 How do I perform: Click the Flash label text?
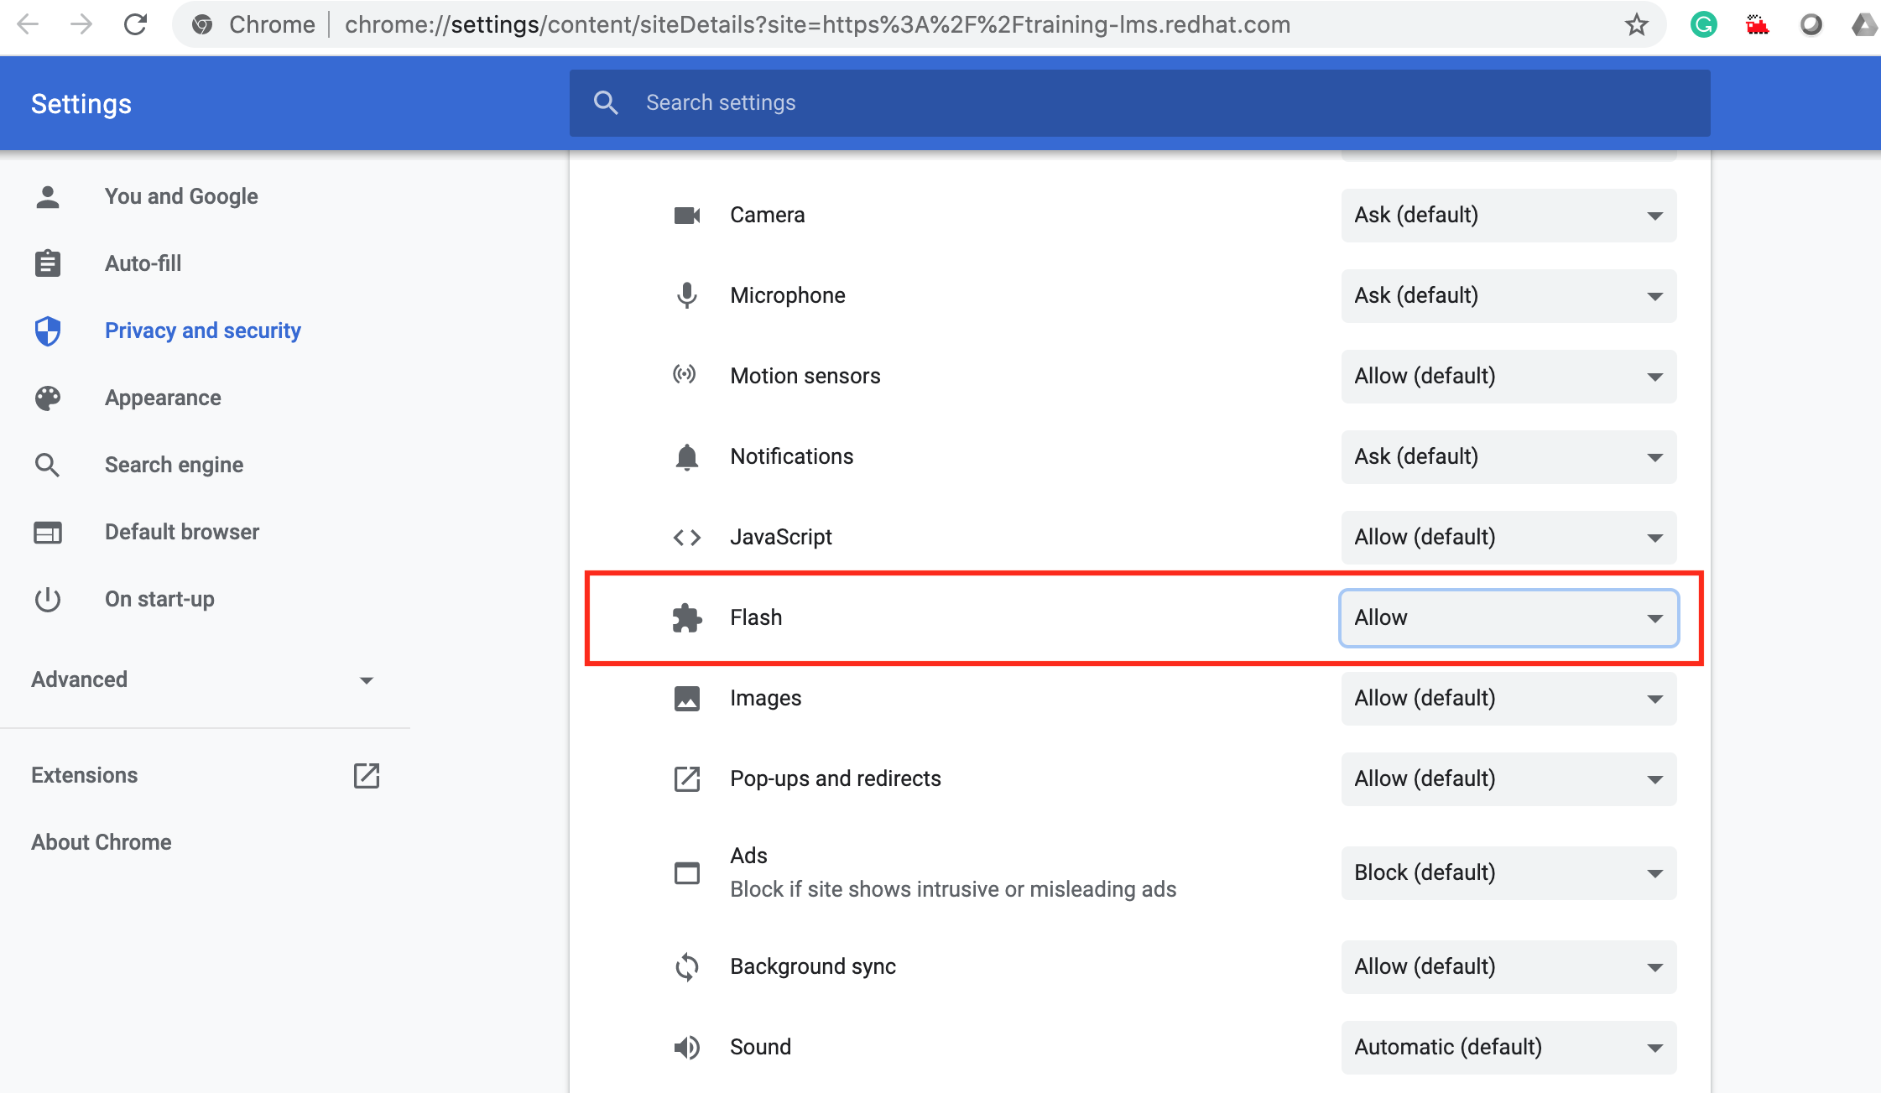[756, 617]
